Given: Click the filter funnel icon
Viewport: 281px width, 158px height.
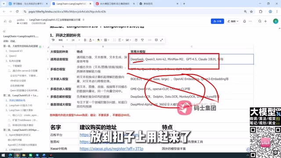Looking at the screenshot, I should (x=142, y=40).
